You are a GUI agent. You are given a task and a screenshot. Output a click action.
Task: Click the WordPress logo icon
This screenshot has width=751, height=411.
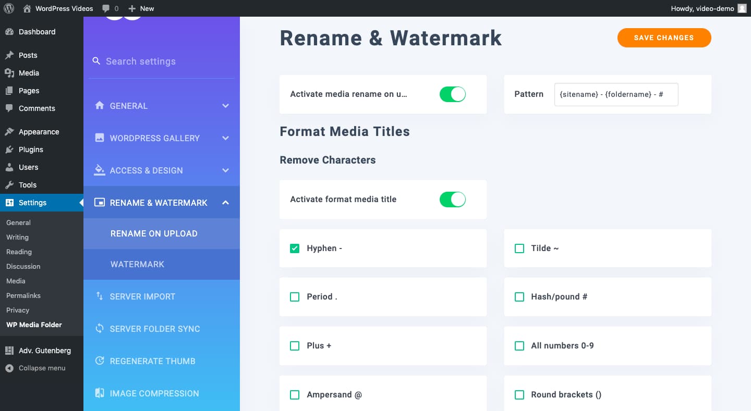coord(9,8)
